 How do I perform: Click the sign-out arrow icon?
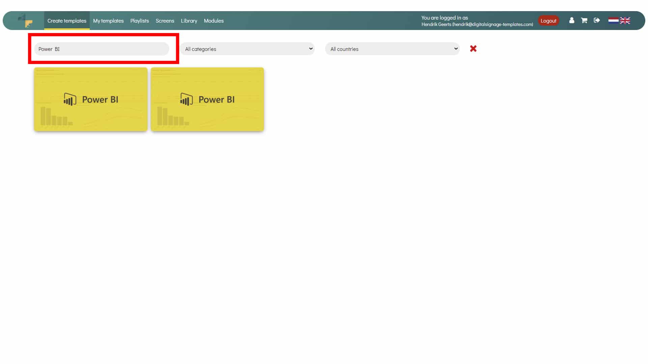[x=597, y=21]
